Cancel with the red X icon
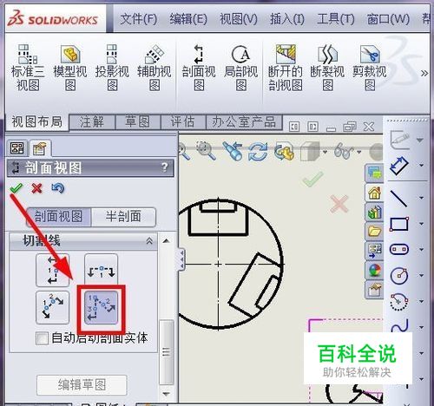This screenshot has height=406, width=434. click(x=36, y=188)
